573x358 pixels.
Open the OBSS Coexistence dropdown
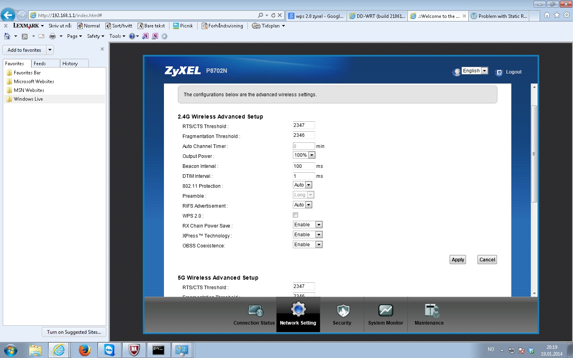[308, 245]
